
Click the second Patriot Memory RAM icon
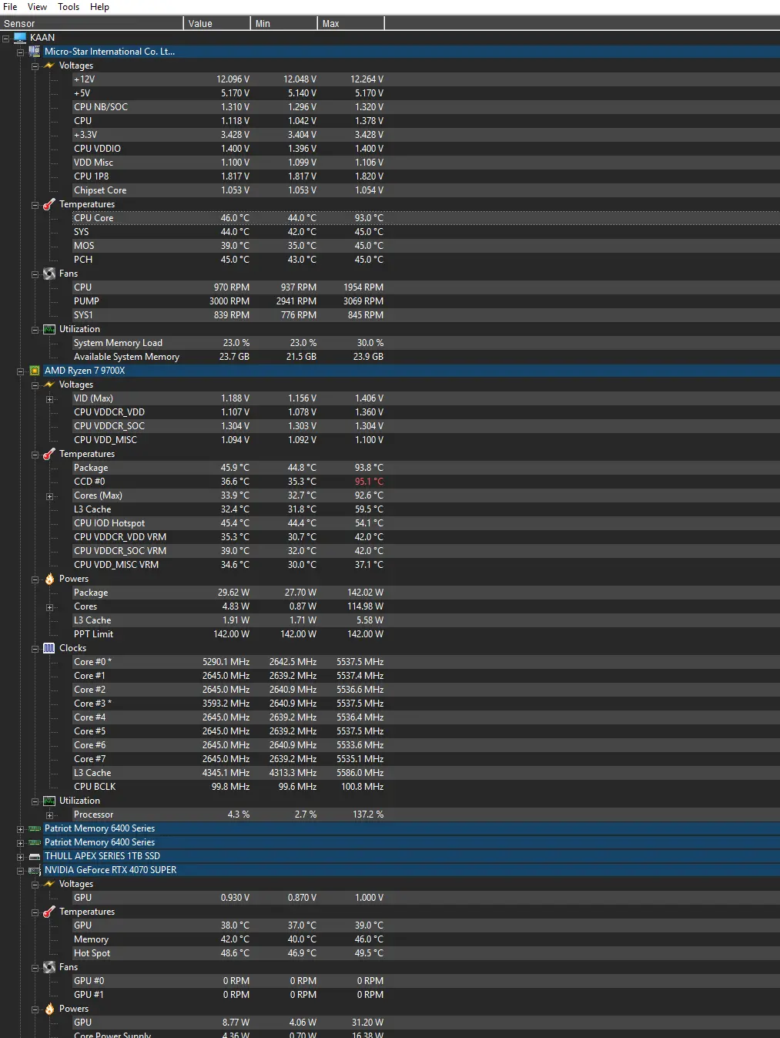click(35, 842)
